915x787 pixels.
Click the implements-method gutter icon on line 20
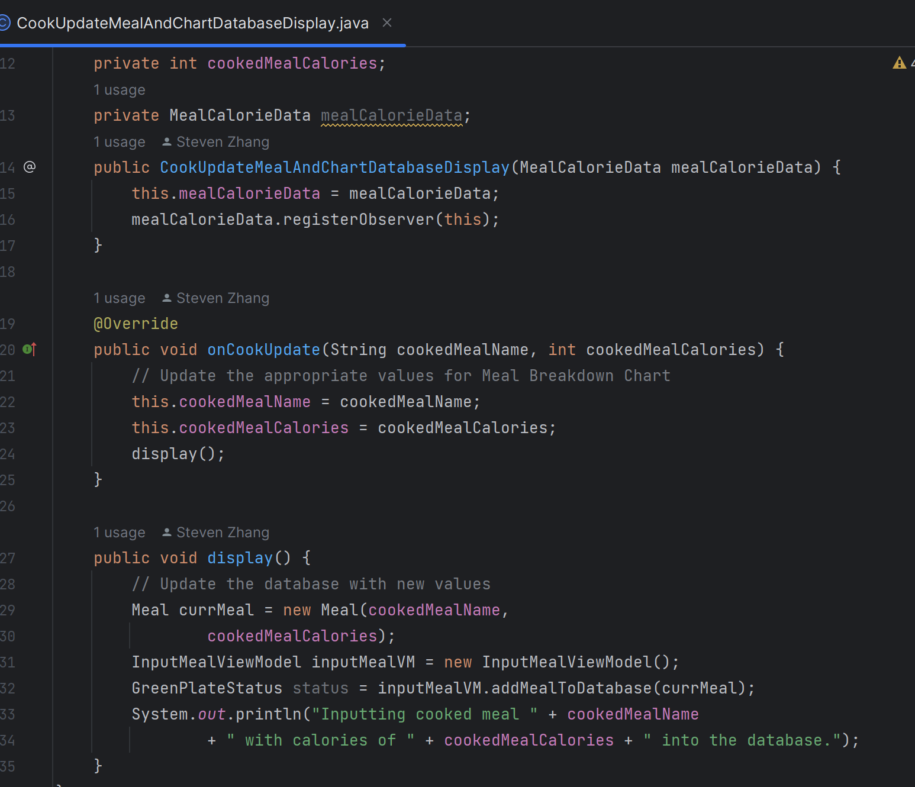coord(30,349)
